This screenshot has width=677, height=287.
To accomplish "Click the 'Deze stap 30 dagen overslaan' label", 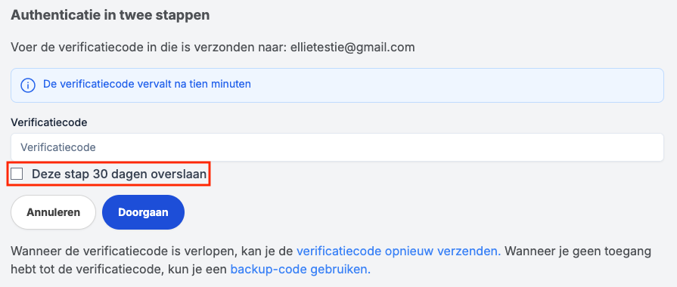I will [119, 174].
